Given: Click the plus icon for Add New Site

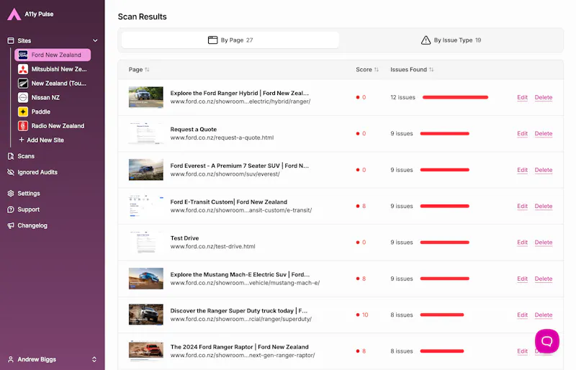Looking at the screenshot, I should click(22, 140).
